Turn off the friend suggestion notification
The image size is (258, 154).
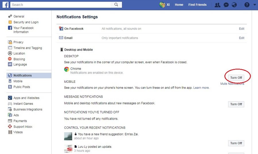click(x=236, y=143)
